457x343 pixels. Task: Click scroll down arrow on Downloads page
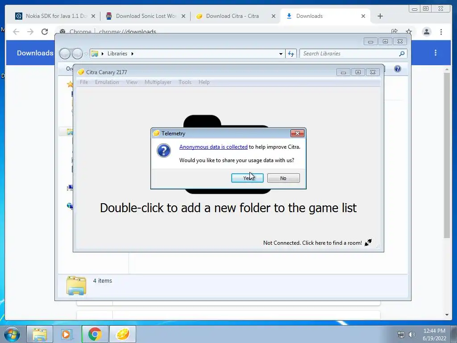coord(447,315)
